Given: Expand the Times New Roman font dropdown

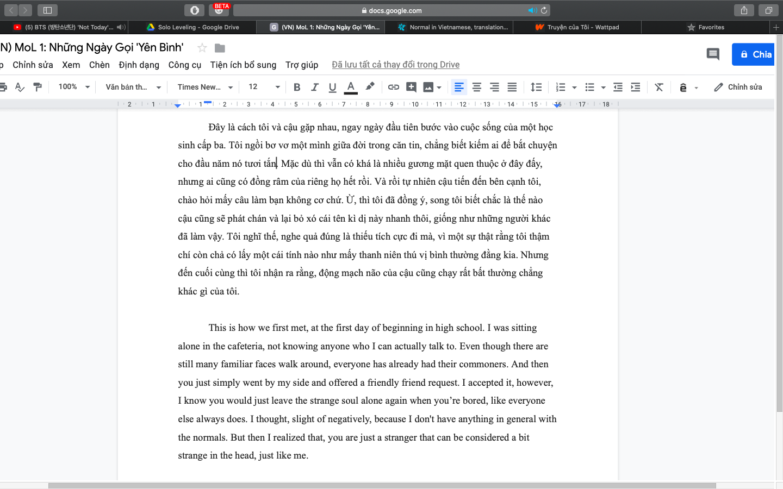Looking at the screenshot, I should click(x=205, y=87).
